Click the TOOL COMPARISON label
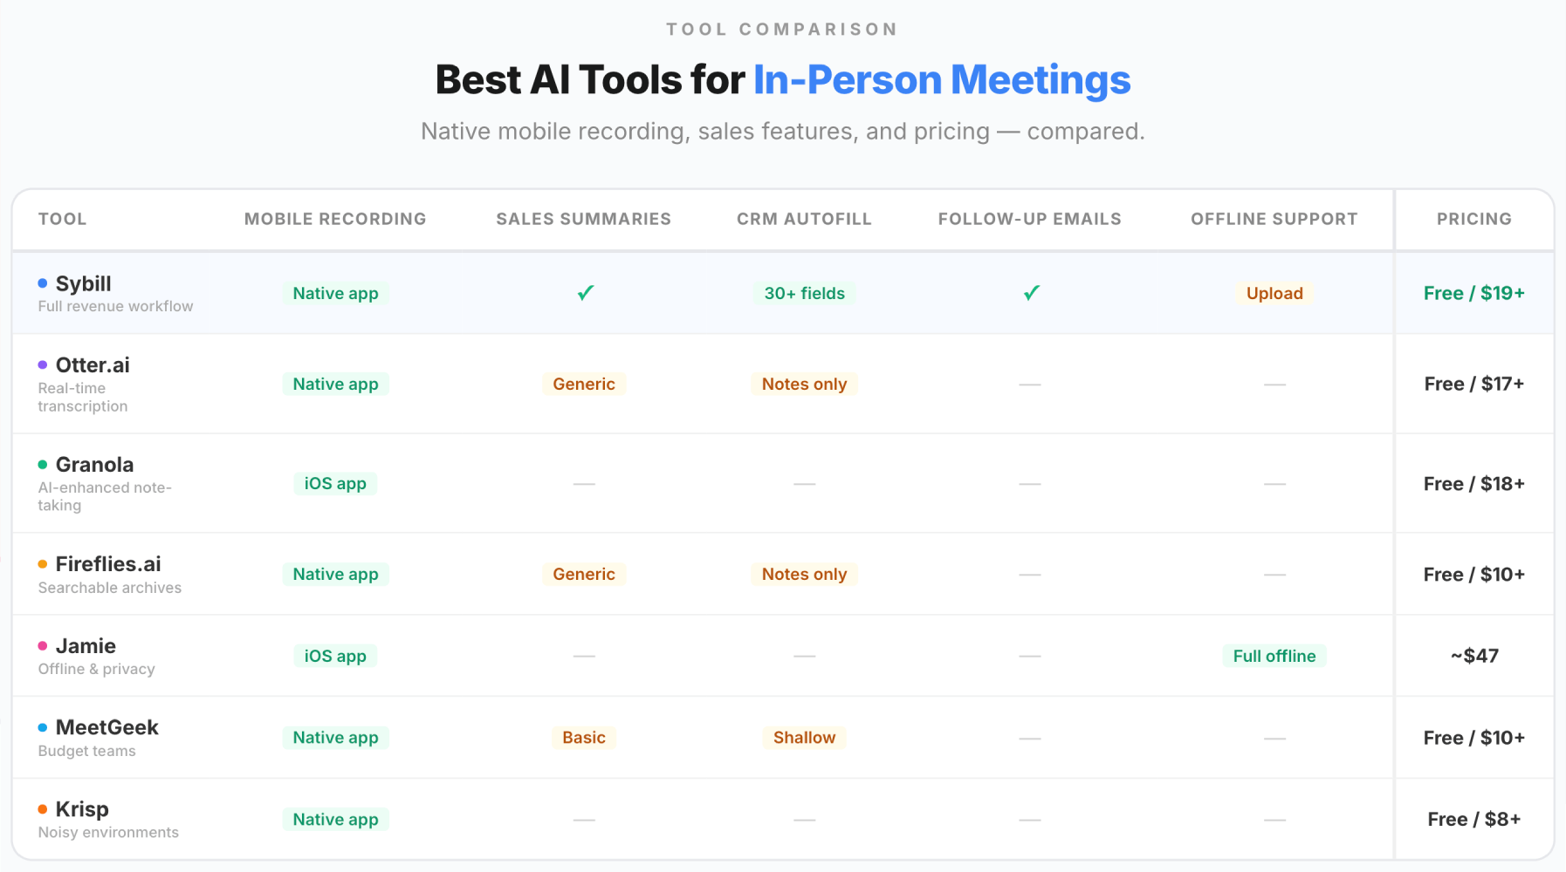 (782, 29)
